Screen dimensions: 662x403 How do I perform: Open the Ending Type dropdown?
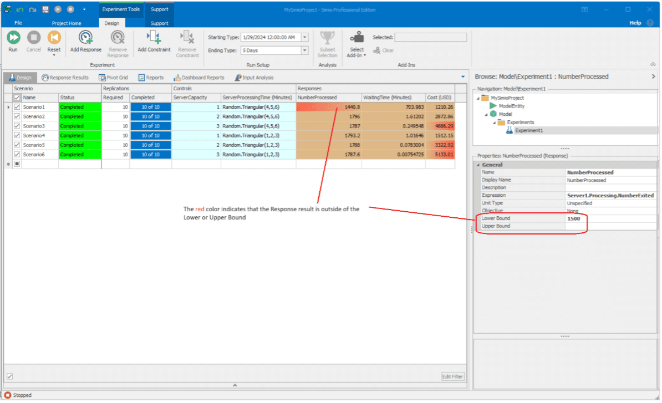[x=304, y=50]
